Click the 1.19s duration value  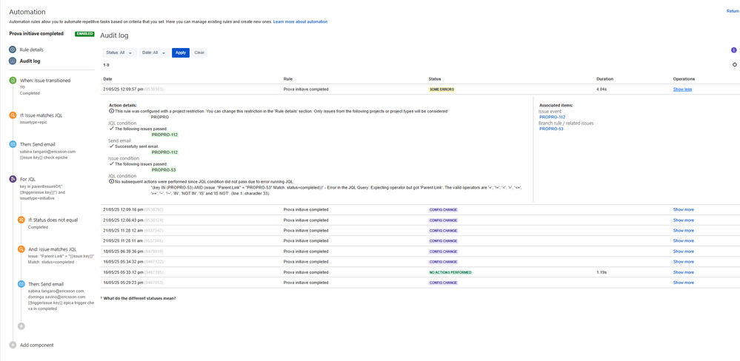click(x=601, y=272)
